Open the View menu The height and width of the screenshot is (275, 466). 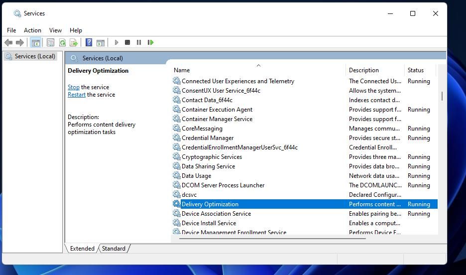pos(55,30)
